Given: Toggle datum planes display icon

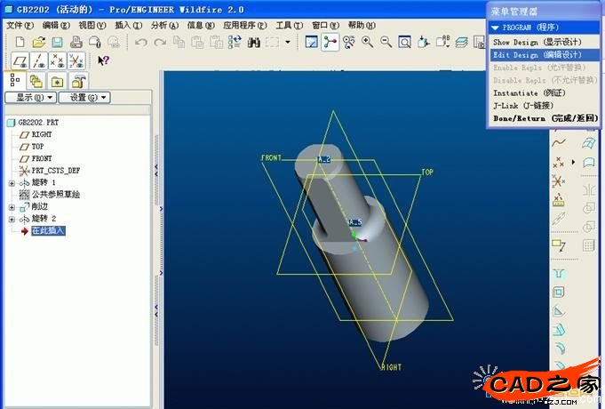Looking at the screenshot, I should click(20, 60).
